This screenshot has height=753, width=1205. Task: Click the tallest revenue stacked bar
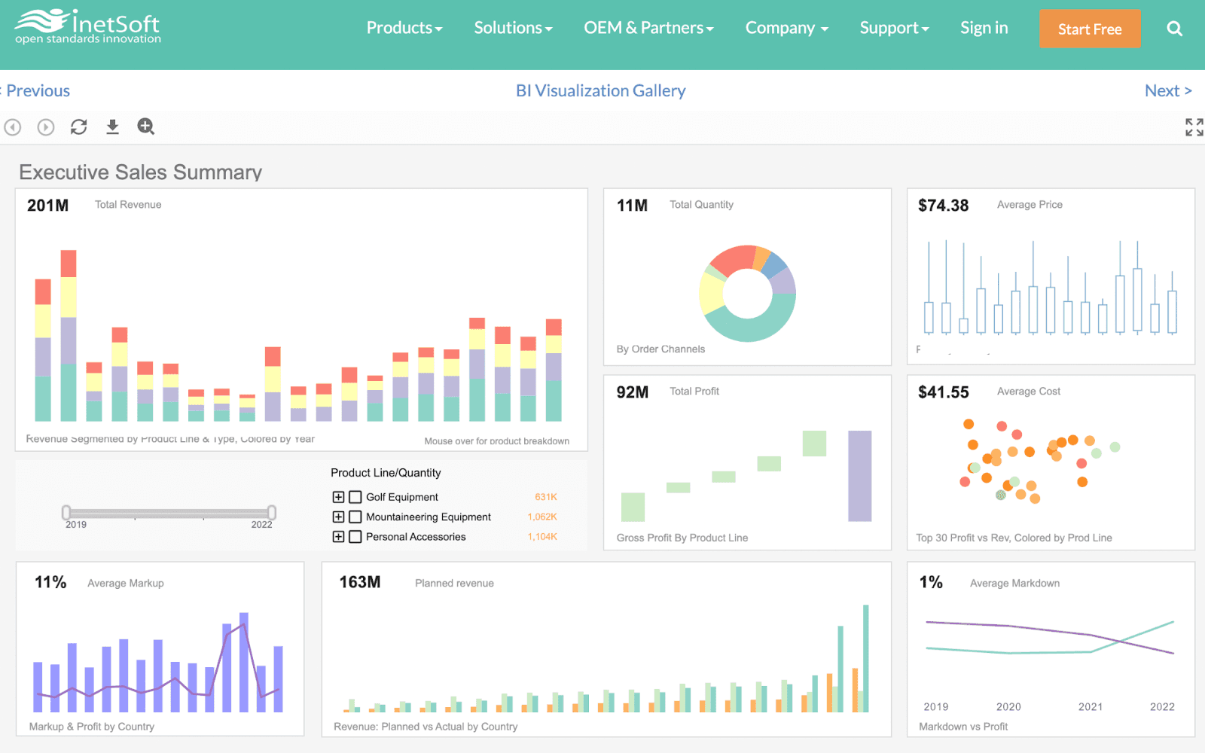(x=69, y=336)
